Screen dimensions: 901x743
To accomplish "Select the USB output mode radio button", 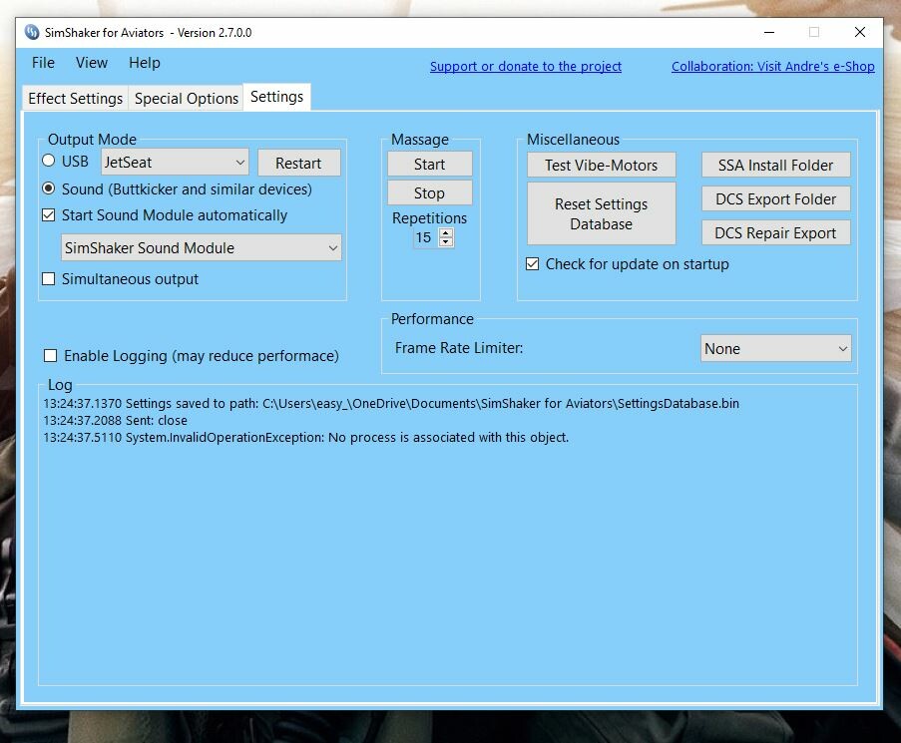I will click(x=49, y=161).
